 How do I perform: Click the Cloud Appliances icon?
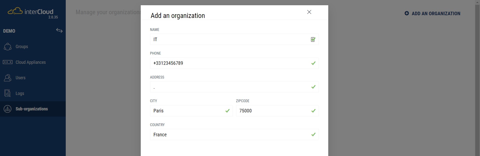click(7, 62)
